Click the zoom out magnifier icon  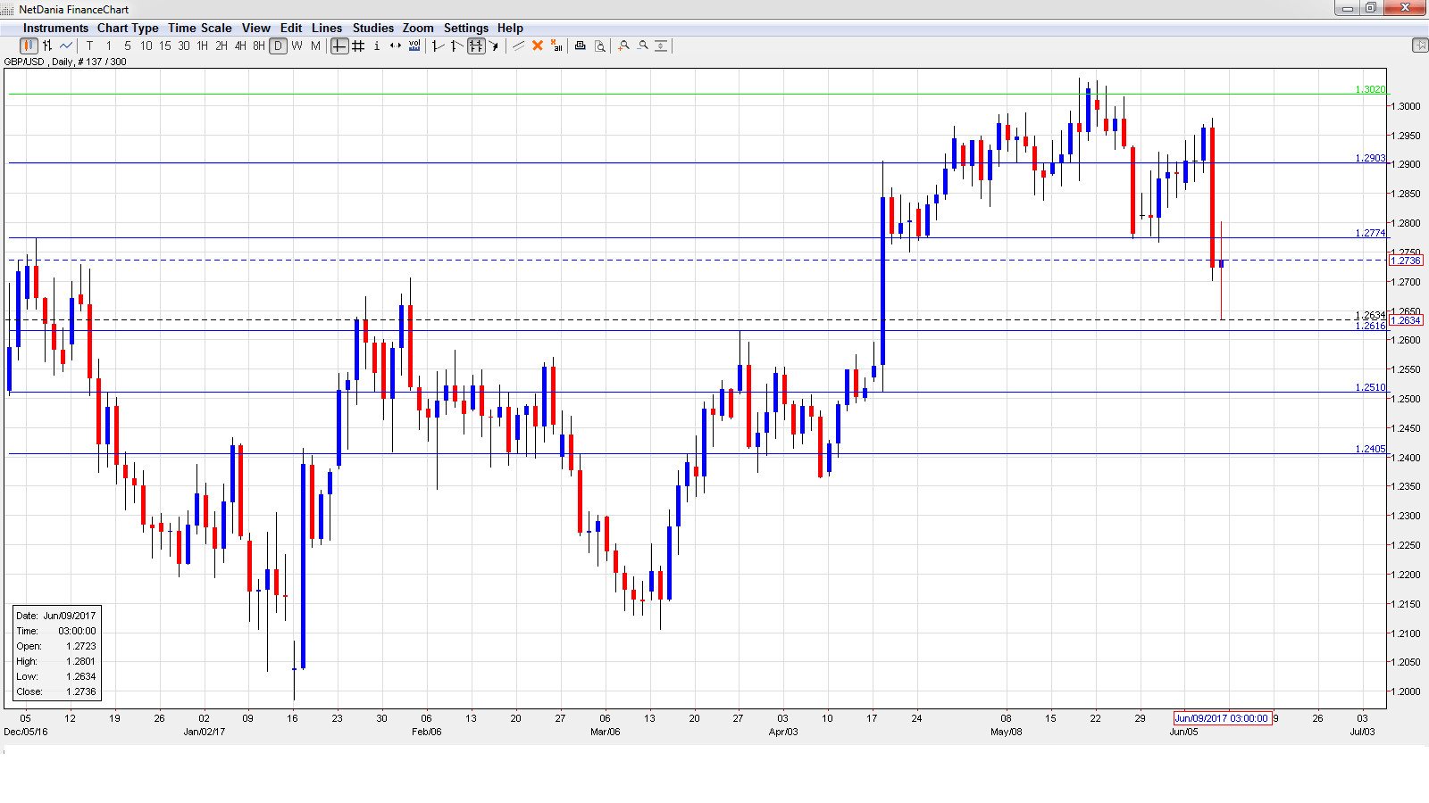point(643,46)
